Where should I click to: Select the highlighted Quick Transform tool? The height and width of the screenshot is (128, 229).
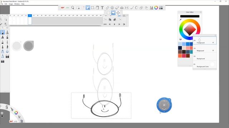click(88, 8)
